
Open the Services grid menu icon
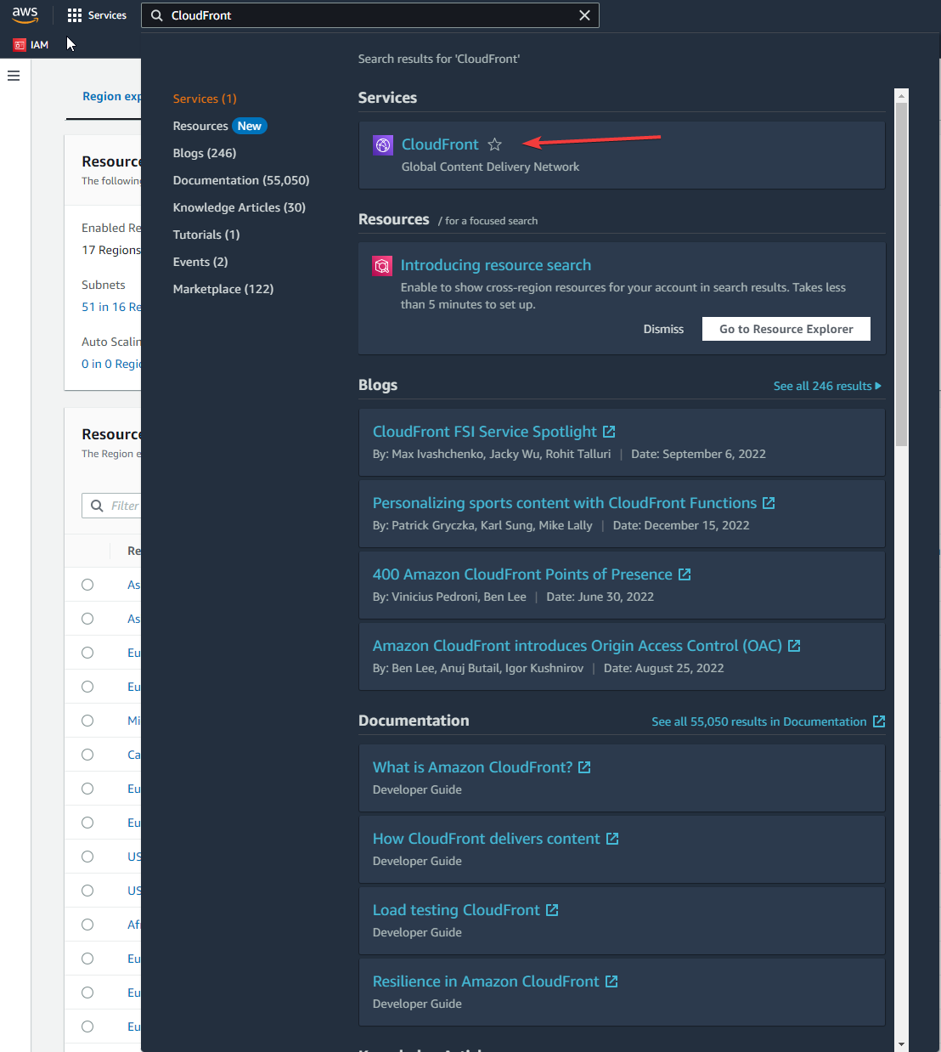pos(75,15)
